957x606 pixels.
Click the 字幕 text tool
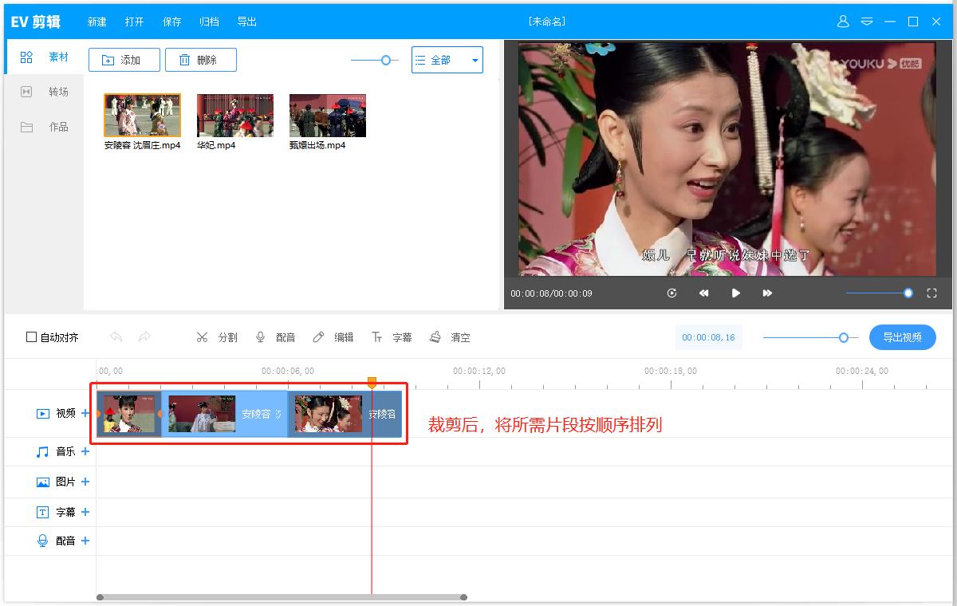[392, 337]
